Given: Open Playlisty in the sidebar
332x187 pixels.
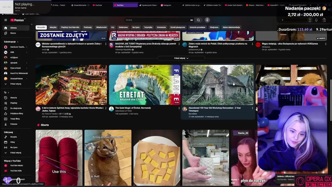Looking at the screenshot, I should click(x=16, y=103).
